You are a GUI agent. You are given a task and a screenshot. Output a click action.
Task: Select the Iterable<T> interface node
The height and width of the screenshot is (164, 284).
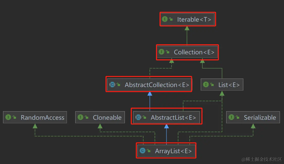click(x=188, y=19)
